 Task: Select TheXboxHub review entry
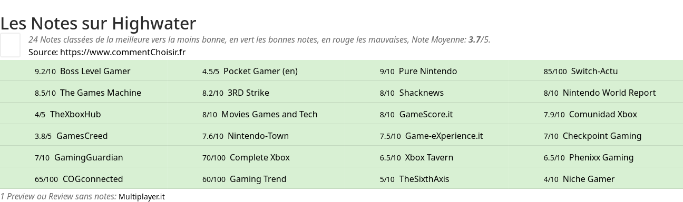coord(75,114)
